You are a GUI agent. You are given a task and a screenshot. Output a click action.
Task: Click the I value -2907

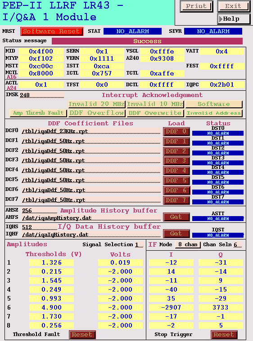[x=171, y=307]
